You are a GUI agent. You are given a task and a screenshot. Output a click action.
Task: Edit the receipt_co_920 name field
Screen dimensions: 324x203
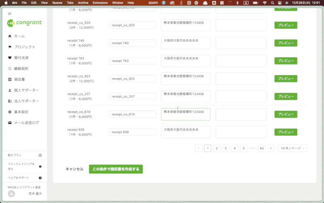132,25
